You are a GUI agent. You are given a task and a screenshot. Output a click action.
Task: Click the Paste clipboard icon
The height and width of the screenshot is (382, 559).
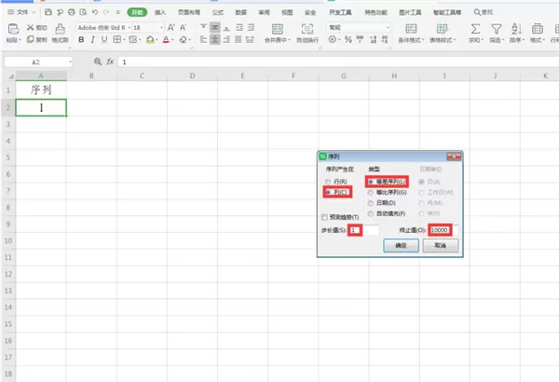(x=13, y=29)
